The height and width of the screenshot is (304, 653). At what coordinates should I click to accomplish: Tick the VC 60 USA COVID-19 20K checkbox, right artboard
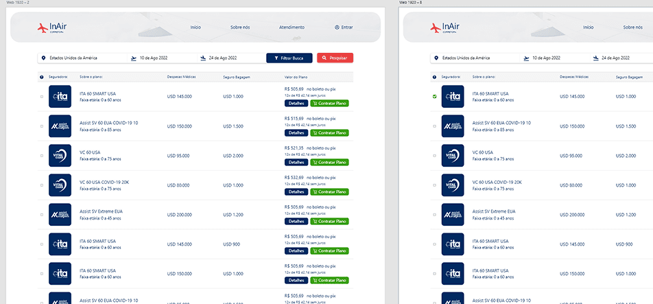click(x=435, y=185)
